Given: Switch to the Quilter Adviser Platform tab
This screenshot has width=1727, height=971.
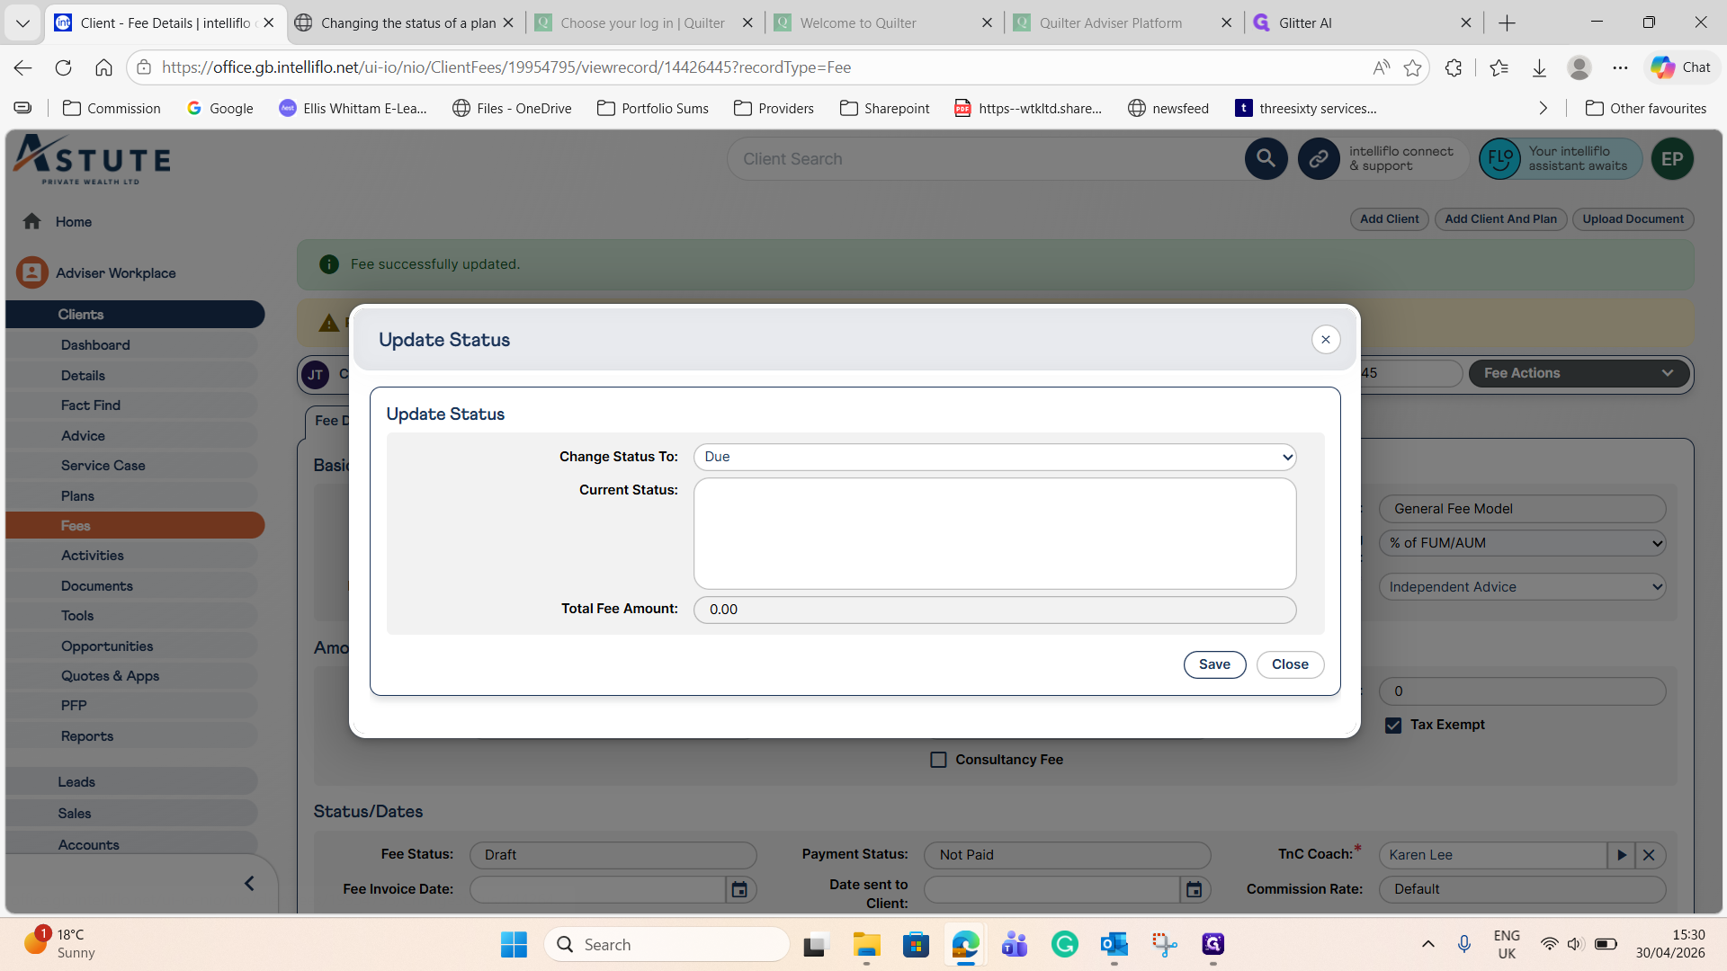Looking at the screenshot, I should coord(1110,22).
